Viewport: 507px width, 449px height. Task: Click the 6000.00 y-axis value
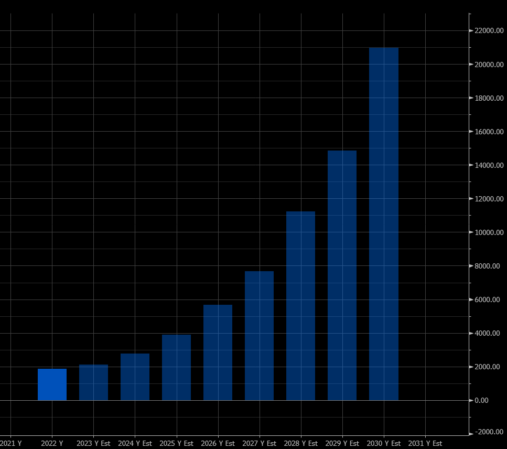tap(487, 300)
